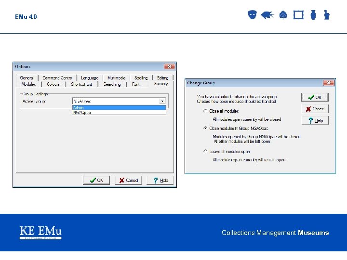
Task: Choose Admin from the group list
Action: [x=119, y=108]
